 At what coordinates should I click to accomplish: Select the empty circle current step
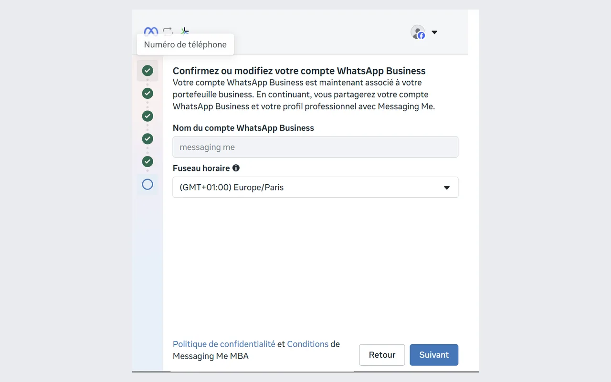point(147,184)
